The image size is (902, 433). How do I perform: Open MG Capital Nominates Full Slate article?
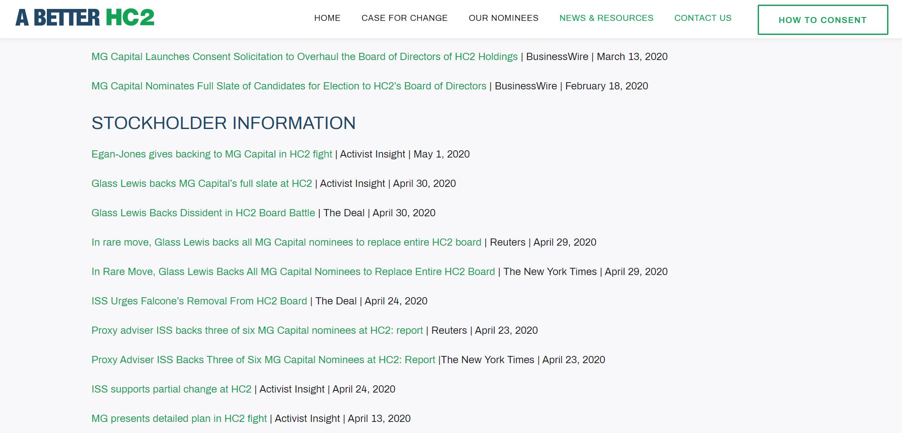(289, 86)
